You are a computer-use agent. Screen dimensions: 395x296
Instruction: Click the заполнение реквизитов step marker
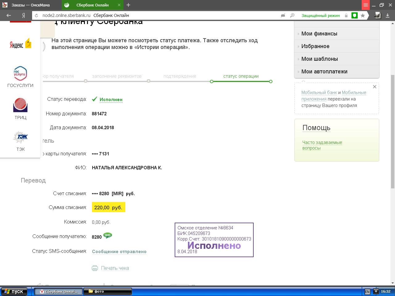click(149, 81)
